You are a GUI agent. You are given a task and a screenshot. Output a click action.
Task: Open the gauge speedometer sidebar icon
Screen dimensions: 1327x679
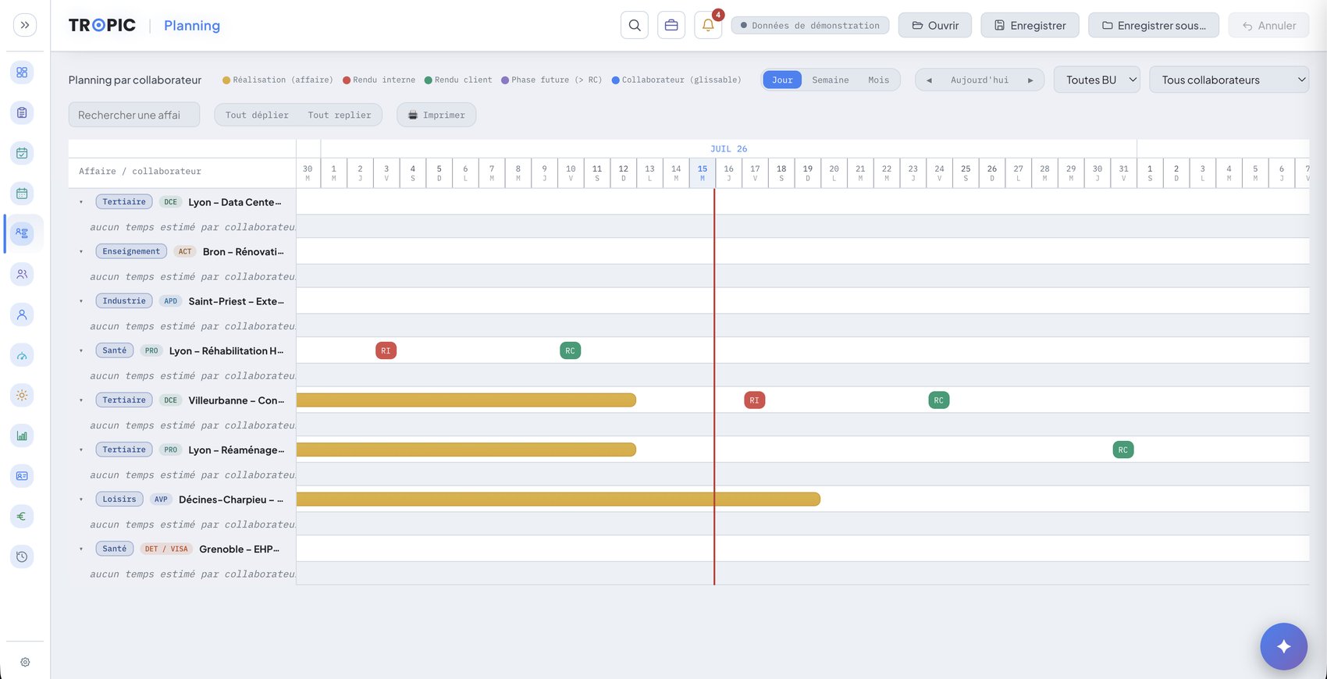tap(22, 355)
